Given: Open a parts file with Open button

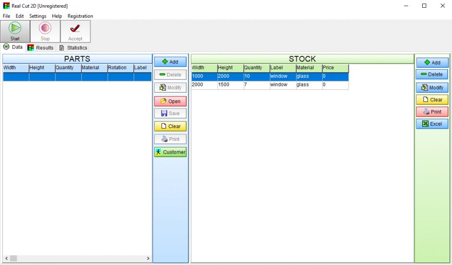Looking at the screenshot, I should click(x=170, y=101).
